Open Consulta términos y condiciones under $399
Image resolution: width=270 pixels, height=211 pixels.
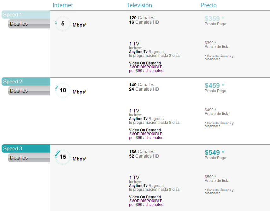pyautogui.click(x=219, y=57)
